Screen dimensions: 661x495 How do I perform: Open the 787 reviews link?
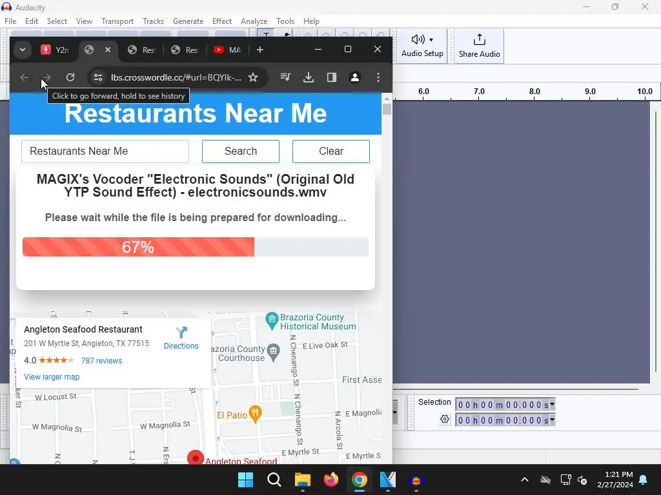[101, 361]
